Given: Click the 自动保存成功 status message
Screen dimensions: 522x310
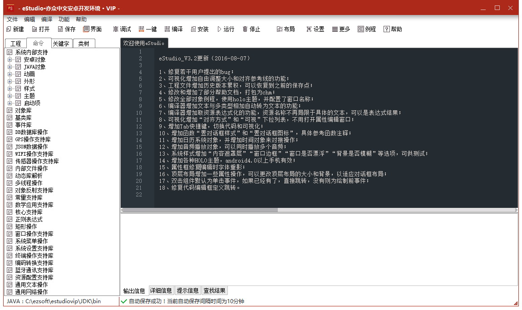Looking at the screenshot, I should coord(187,301).
